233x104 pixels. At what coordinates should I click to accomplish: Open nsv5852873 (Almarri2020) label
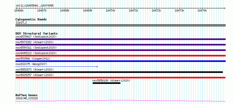tap(35, 70)
